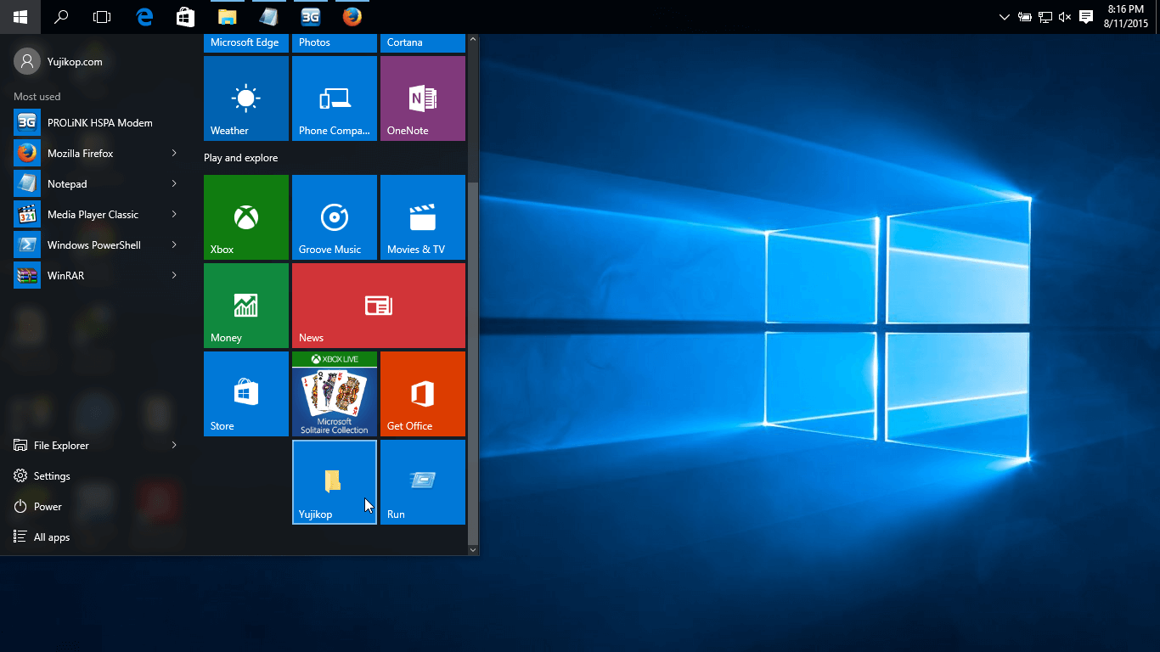The image size is (1160, 652).
Task: Click the muted volume tray icon
Action: pyautogui.click(x=1065, y=17)
